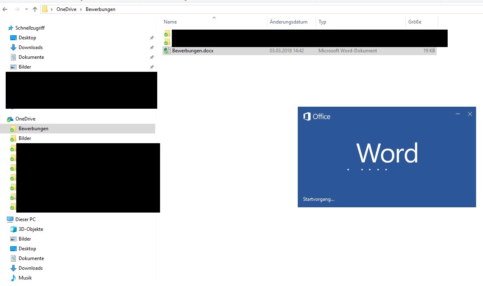This screenshot has width=483, height=286.
Task: Click the Downloads arrow icon under Schnellzugriff
Action: pyautogui.click(x=13, y=47)
